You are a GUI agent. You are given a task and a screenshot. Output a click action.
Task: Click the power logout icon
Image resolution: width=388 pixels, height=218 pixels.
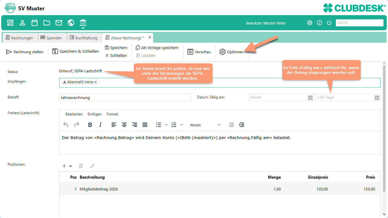pyautogui.click(x=329, y=23)
